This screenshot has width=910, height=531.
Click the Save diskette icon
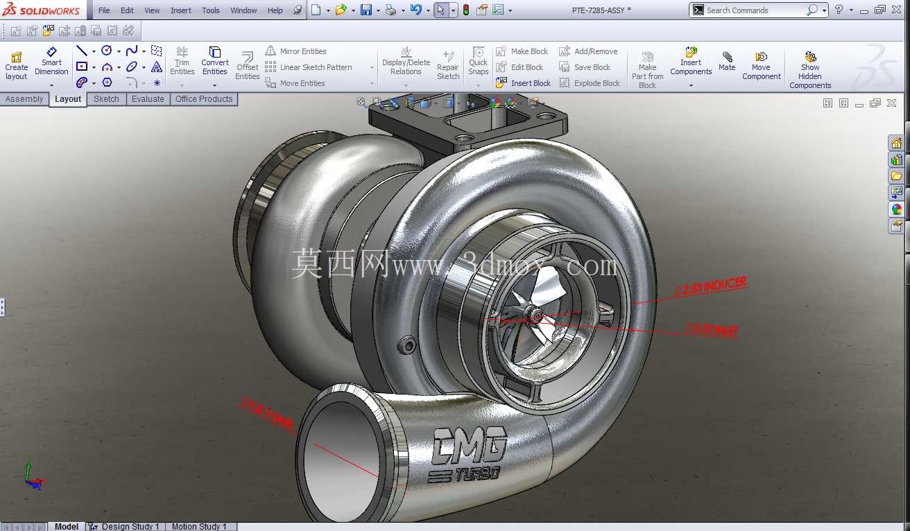tap(366, 10)
